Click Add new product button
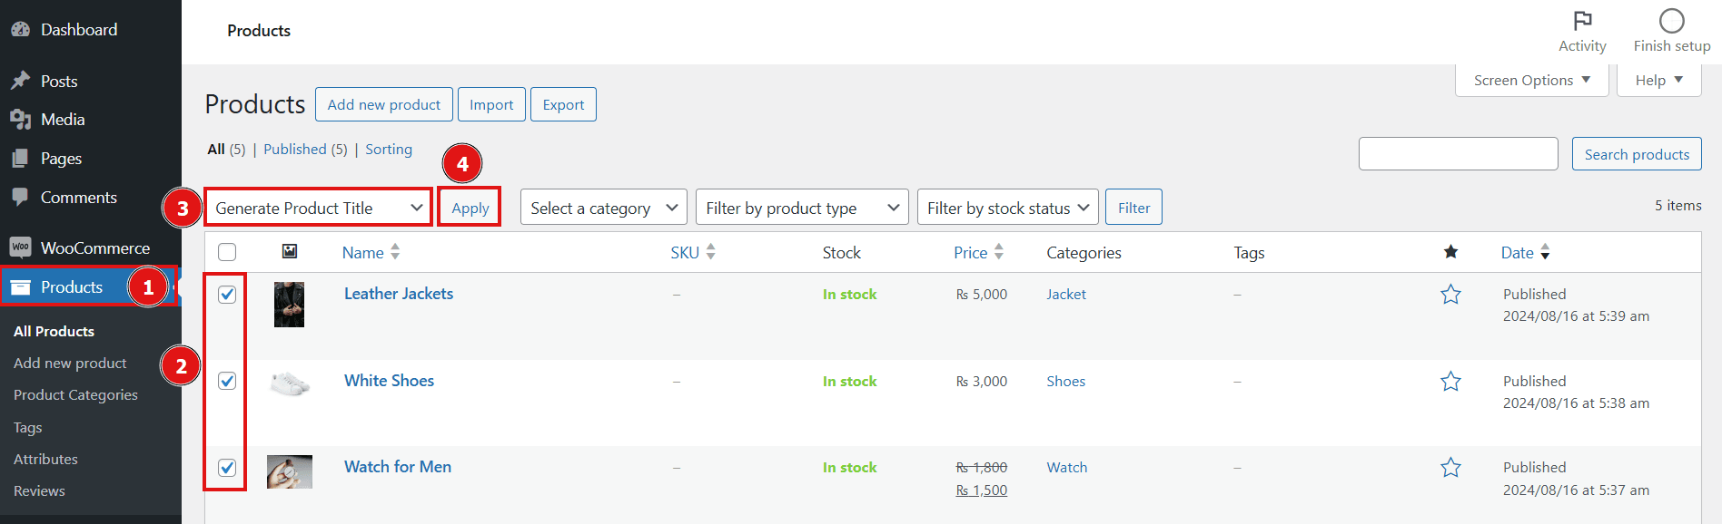1722x524 pixels. [x=383, y=104]
